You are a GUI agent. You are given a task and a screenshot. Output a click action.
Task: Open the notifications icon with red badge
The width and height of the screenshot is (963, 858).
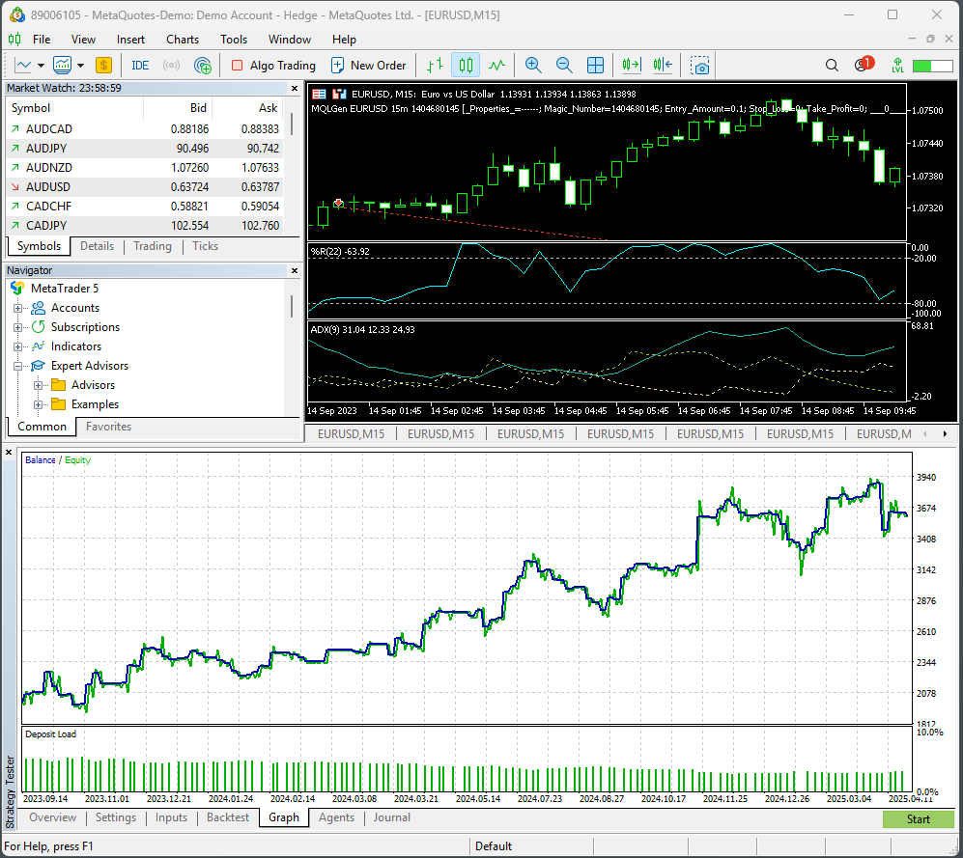[x=864, y=64]
